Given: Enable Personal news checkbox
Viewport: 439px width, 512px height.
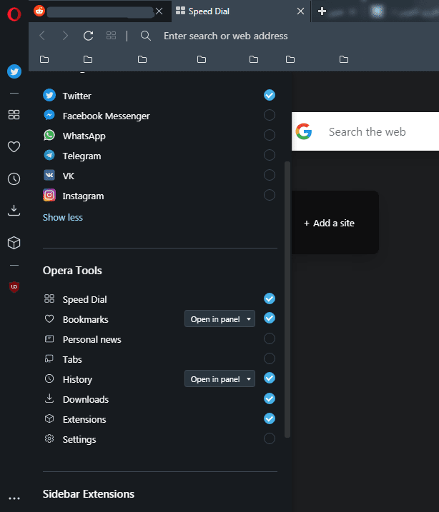Looking at the screenshot, I should pyautogui.click(x=270, y=339).
